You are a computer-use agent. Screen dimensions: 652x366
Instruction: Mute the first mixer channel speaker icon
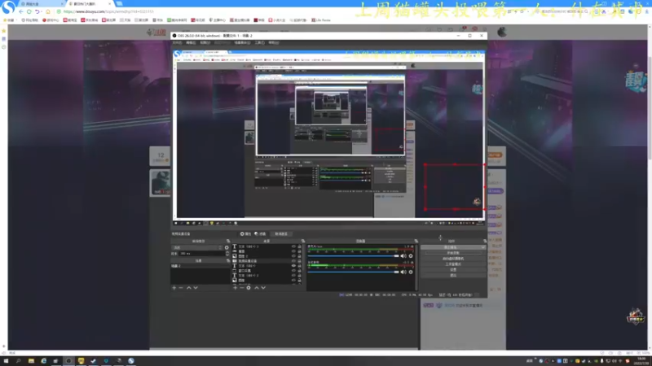point(403,256)
